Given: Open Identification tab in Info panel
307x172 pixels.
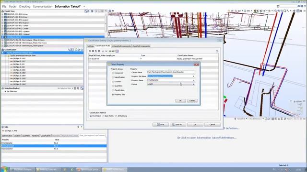Looking at the screenshot, I should [x=7, y=136].
